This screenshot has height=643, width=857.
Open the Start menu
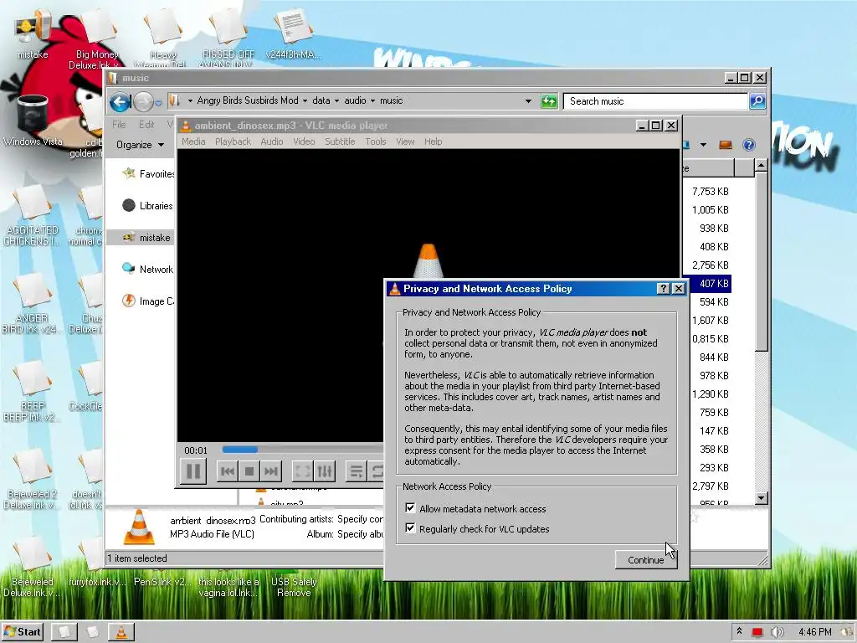(23, 632)
